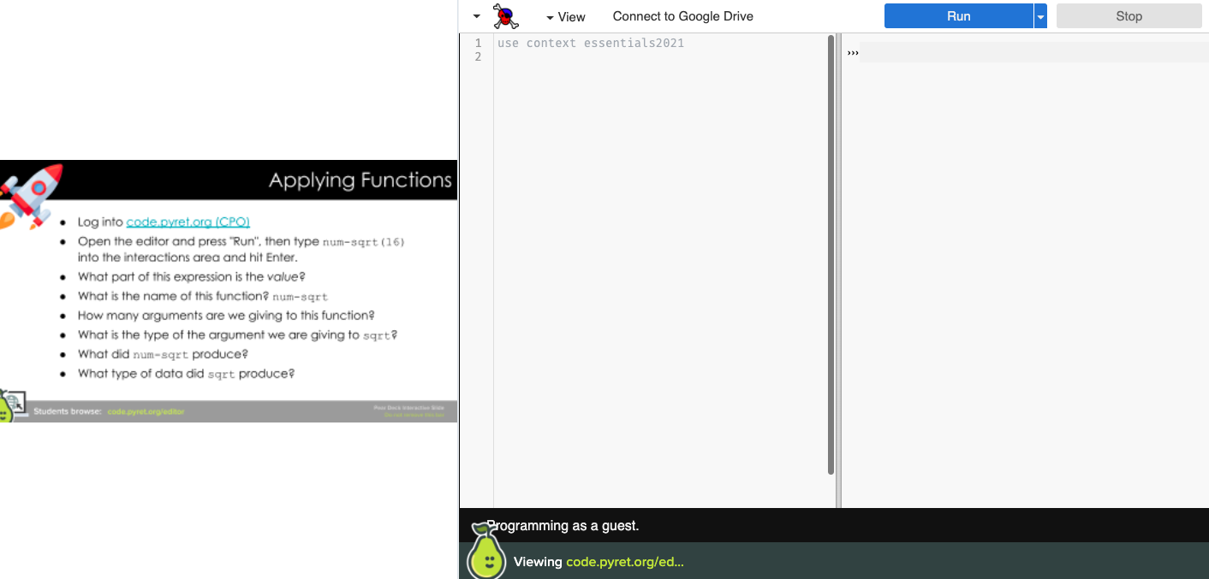
Task: Click the Stop button
Action: click(x=1129, y=15)
